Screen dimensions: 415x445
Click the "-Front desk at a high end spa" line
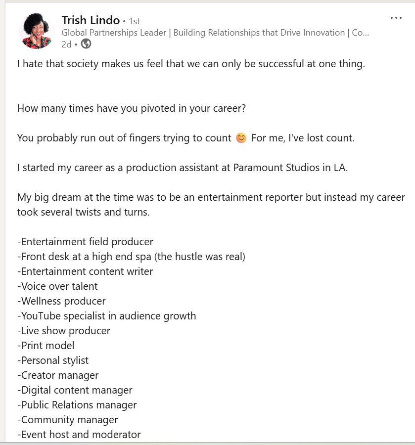(131, 257)
